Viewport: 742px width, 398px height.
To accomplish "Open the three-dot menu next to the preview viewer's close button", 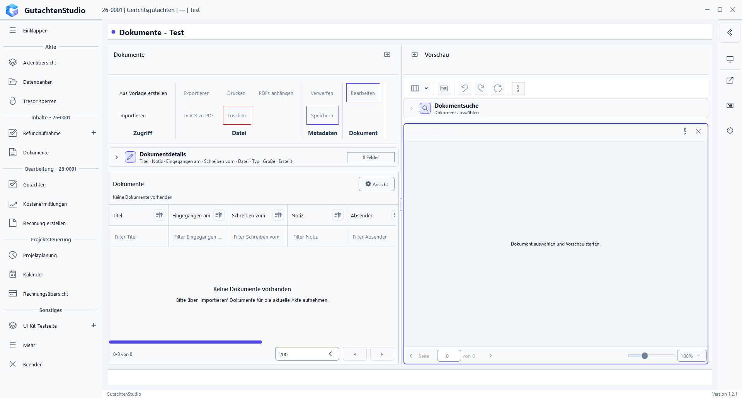I will tap(685, 131).
